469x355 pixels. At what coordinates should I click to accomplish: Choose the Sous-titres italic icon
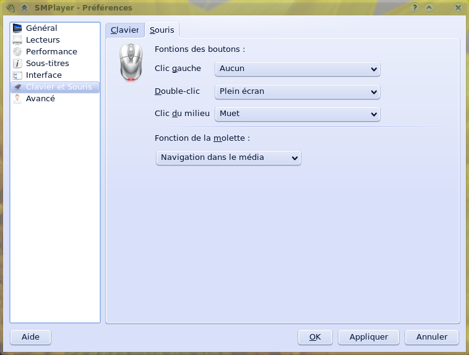point(17,64)
